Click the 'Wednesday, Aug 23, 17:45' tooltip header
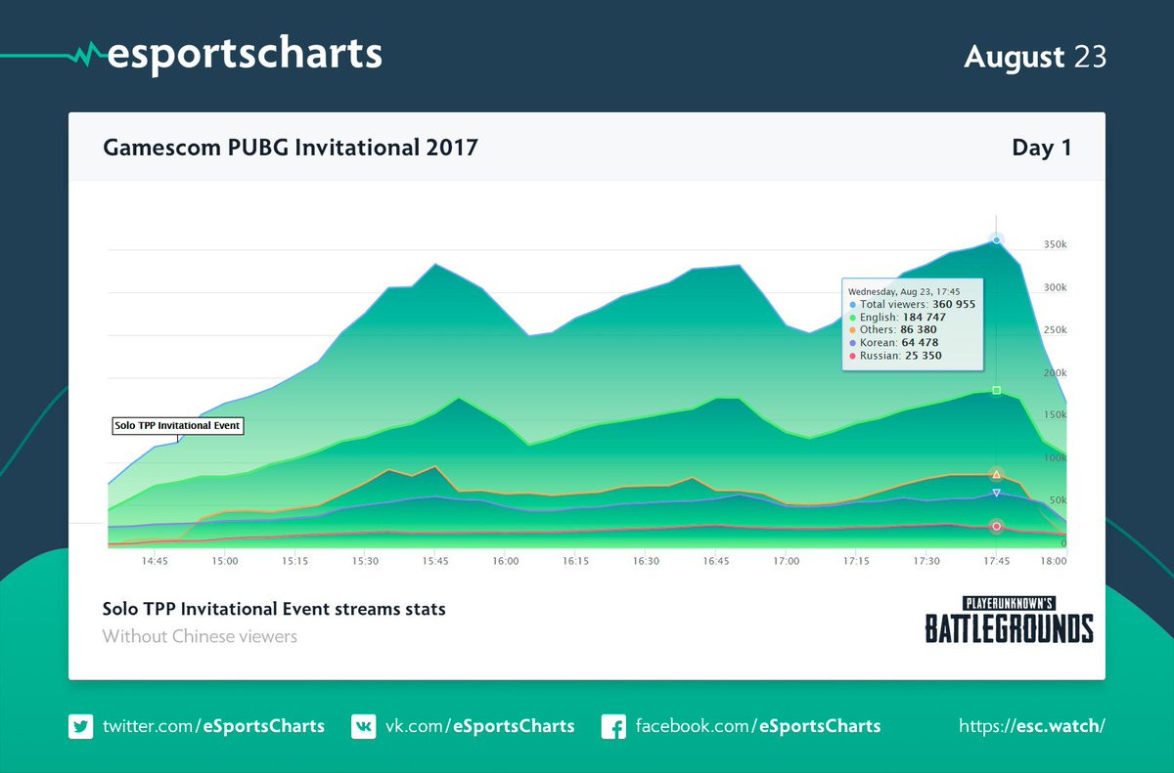The height and width of the screenshot is (773, 1174). 903,291
